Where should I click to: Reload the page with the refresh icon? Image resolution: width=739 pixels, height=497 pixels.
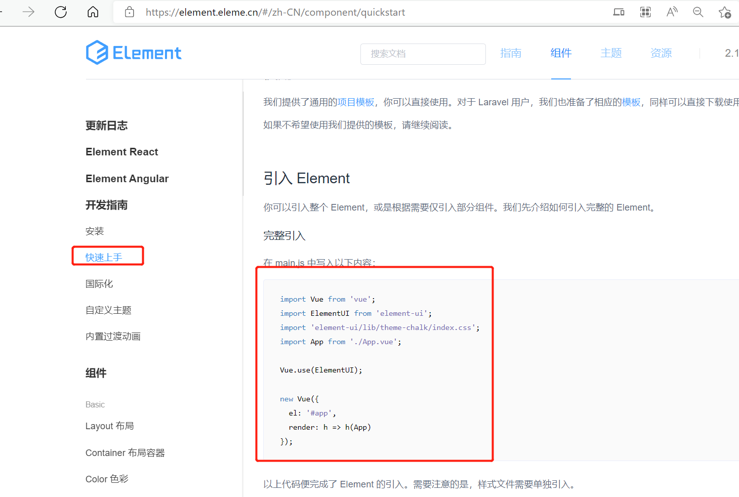60,12
